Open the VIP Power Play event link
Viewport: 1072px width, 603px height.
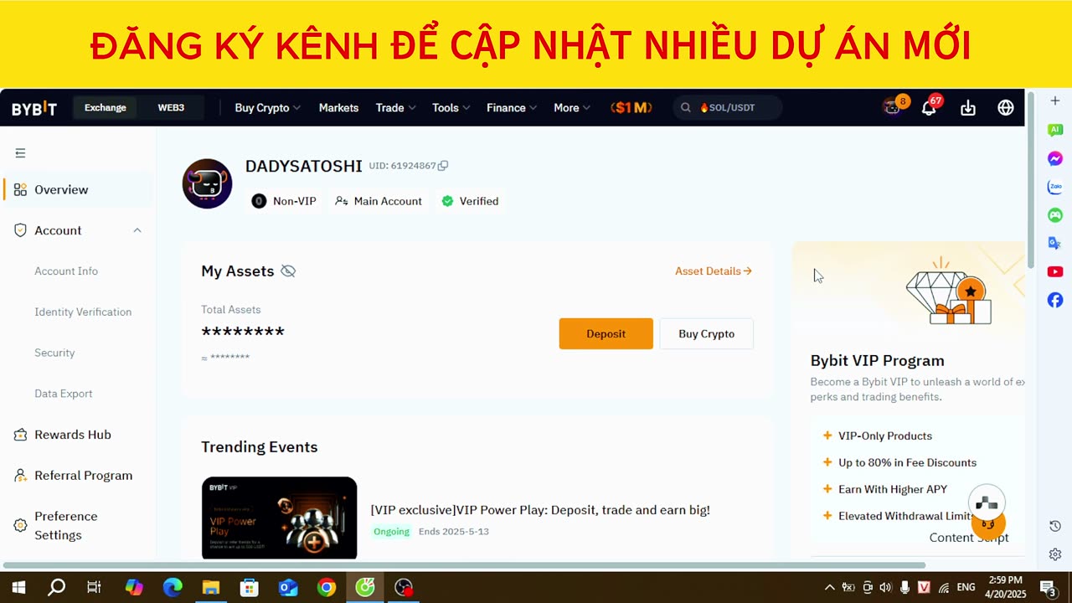click(540, 510)
